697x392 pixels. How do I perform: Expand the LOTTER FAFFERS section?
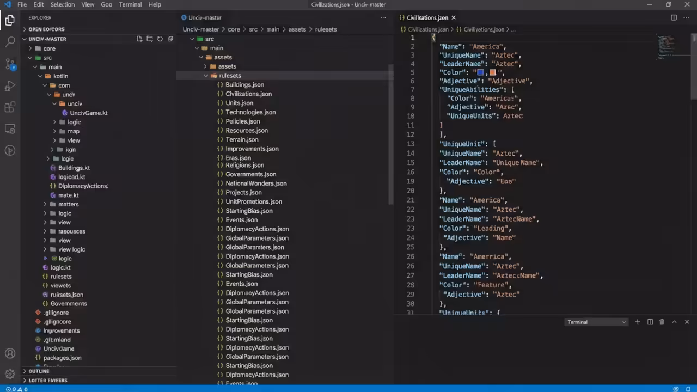tap(48, 381)
